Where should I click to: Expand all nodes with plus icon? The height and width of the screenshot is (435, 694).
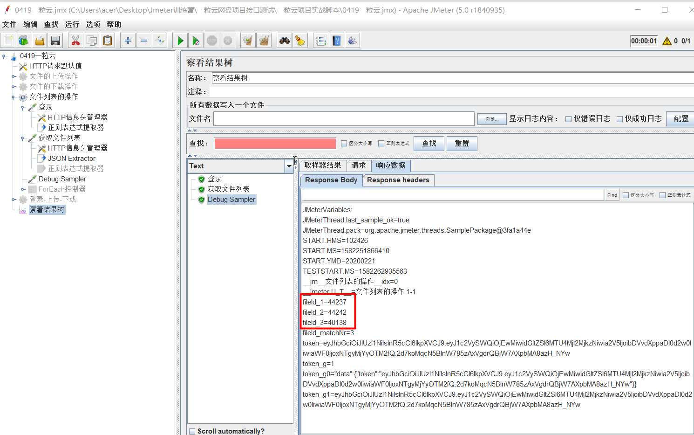128,41
